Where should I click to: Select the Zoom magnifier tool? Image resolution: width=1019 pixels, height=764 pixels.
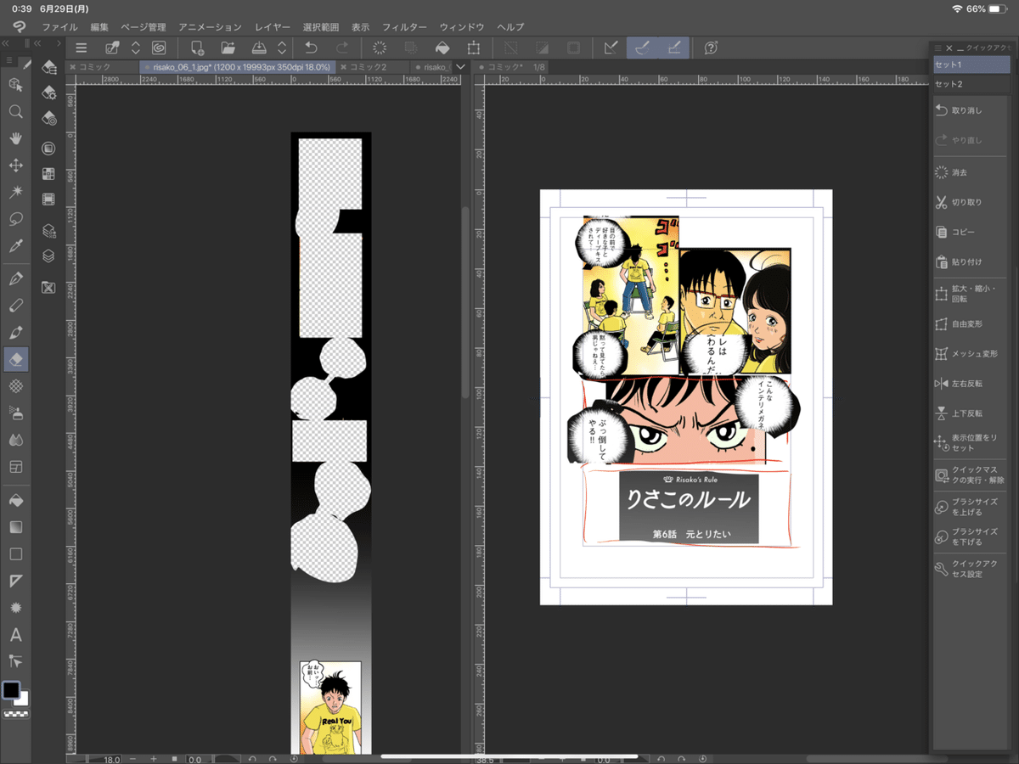[15, 111]
